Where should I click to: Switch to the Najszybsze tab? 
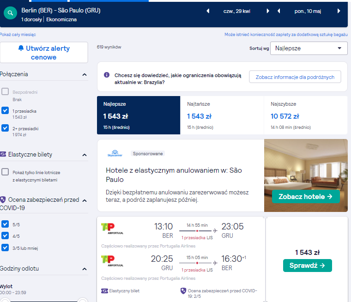[306, 115]
